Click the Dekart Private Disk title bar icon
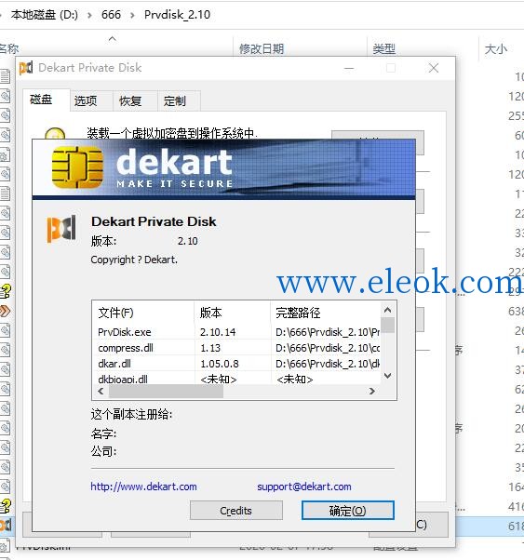 [x=26, y=68]
